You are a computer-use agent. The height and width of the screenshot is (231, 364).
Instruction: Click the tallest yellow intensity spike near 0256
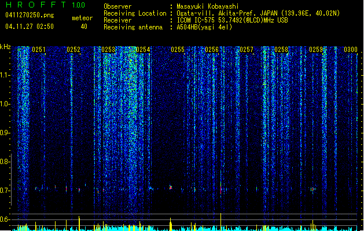(x=220, y=222)
